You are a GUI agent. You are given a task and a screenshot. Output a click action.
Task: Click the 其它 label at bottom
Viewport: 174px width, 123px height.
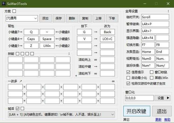126,120
